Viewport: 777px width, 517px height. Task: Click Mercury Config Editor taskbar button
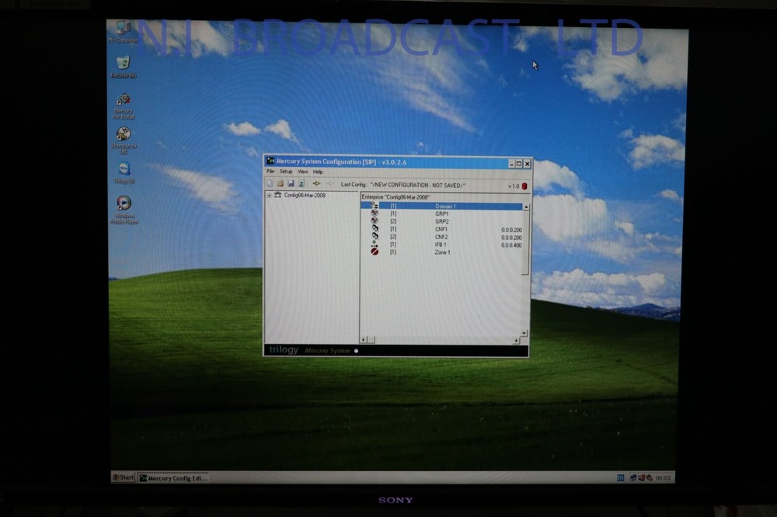(x=172, y=478)
